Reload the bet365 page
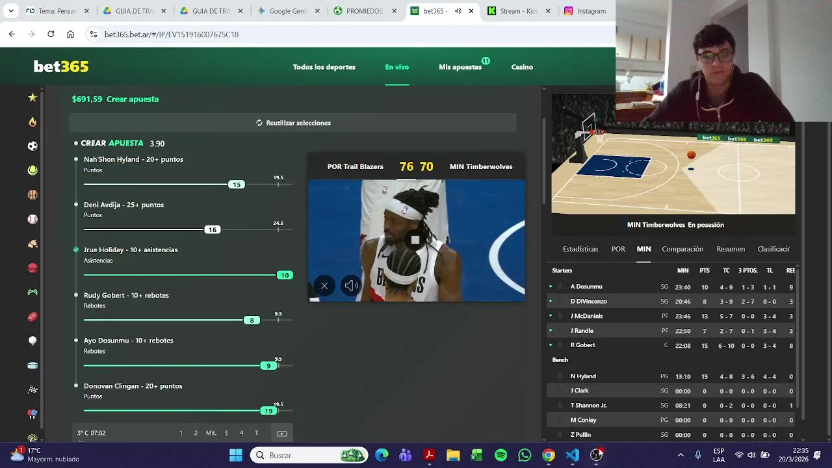Viewport: 832px width, 468px height. pyautogui.click(x=51, y=34)
